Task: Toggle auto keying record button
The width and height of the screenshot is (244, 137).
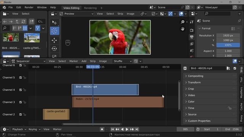Action: 102,129
